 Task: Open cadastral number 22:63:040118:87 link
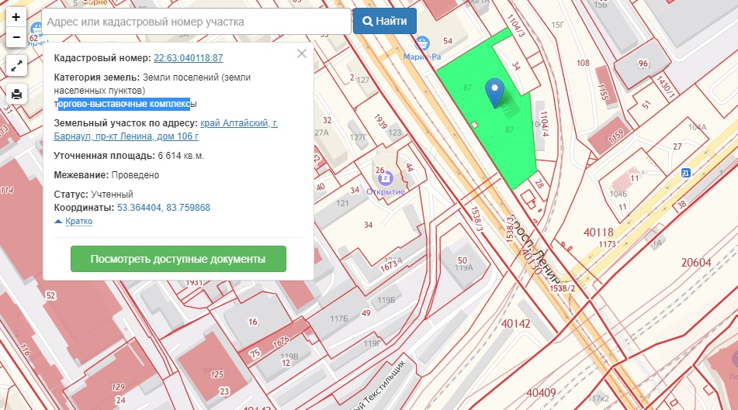click(x=189, y=58)
